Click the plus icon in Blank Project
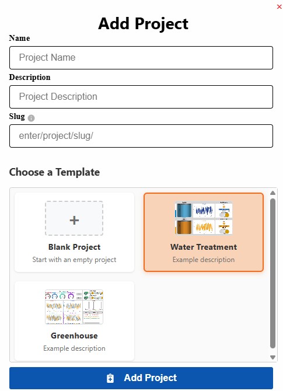Image resolution: width=283 pixels, height=391 pixels. tap(74, 220)
